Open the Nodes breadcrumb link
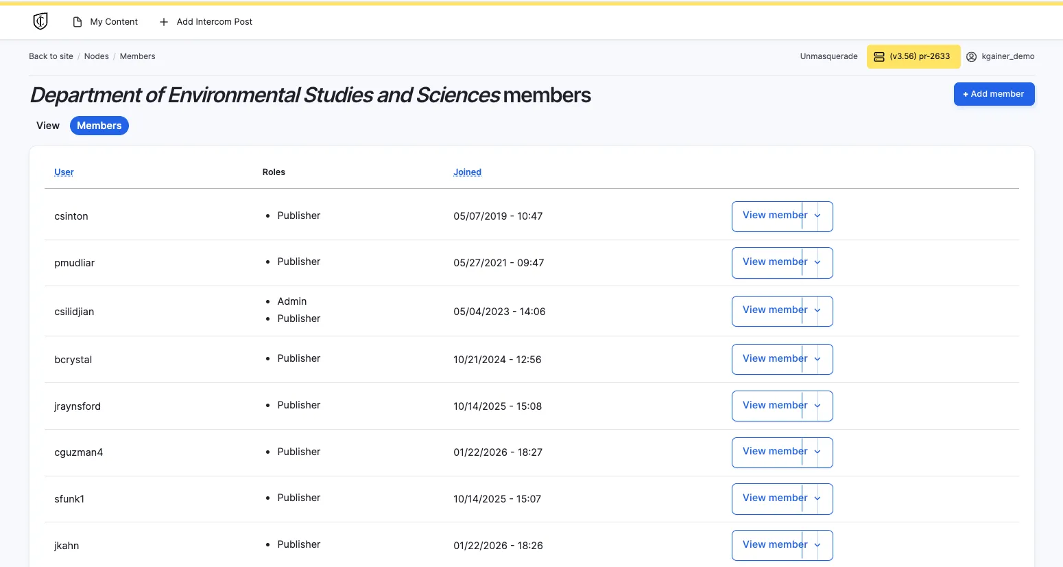The image size is (1063, 567). point(96,56)
